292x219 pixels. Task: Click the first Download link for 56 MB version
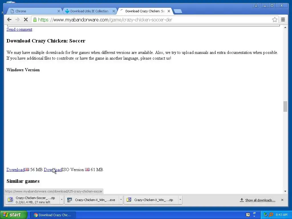point(15,170)
